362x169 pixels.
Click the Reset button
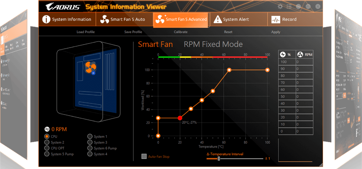[228, 32]
